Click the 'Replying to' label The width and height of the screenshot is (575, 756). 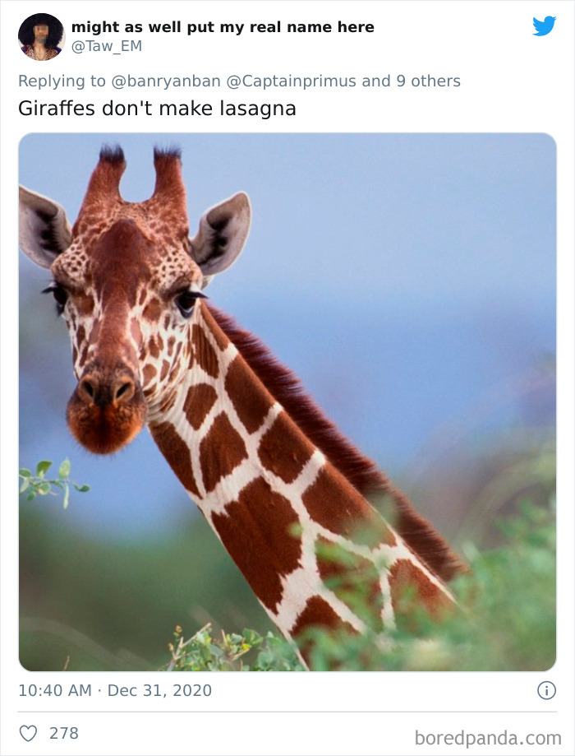[62, 81]
